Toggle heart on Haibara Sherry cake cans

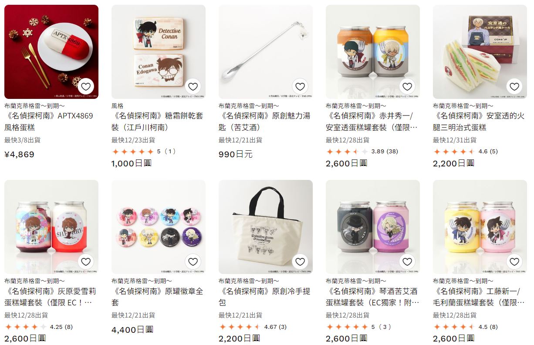pos(86,261)
